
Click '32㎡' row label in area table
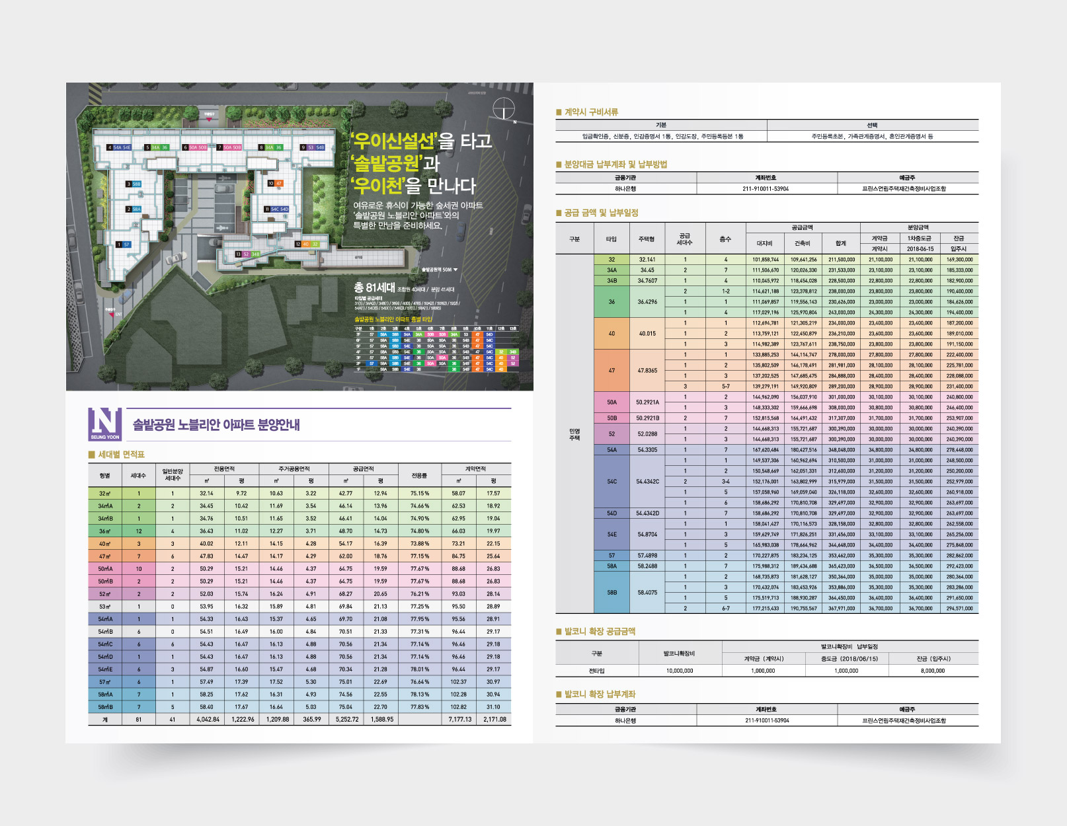105,494
